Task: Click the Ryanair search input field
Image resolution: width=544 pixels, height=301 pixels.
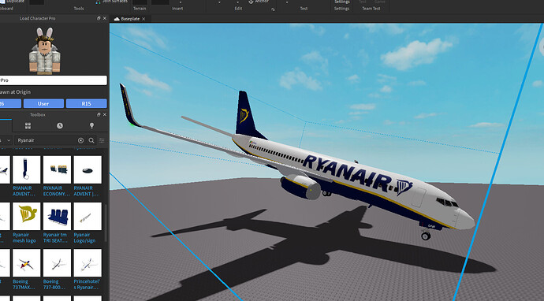Action: click(47, 140)
